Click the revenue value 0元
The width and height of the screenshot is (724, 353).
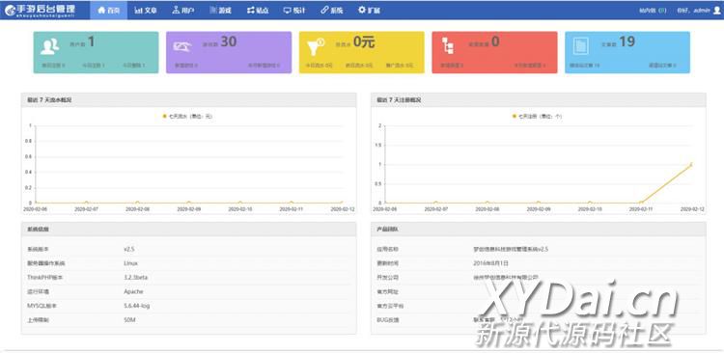coord(364,42)
